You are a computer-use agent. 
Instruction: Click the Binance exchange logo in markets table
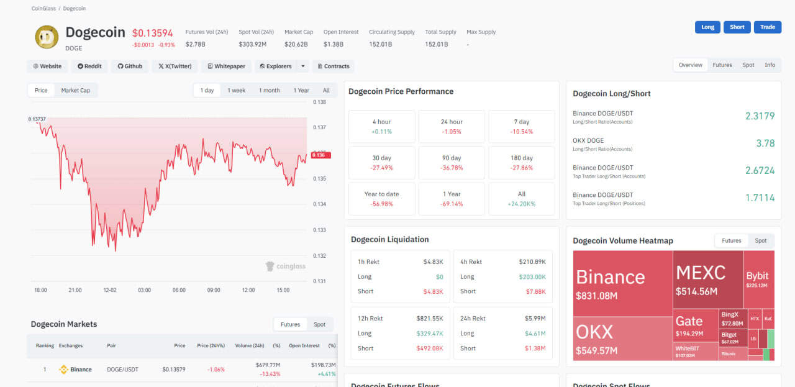(63, 370)
